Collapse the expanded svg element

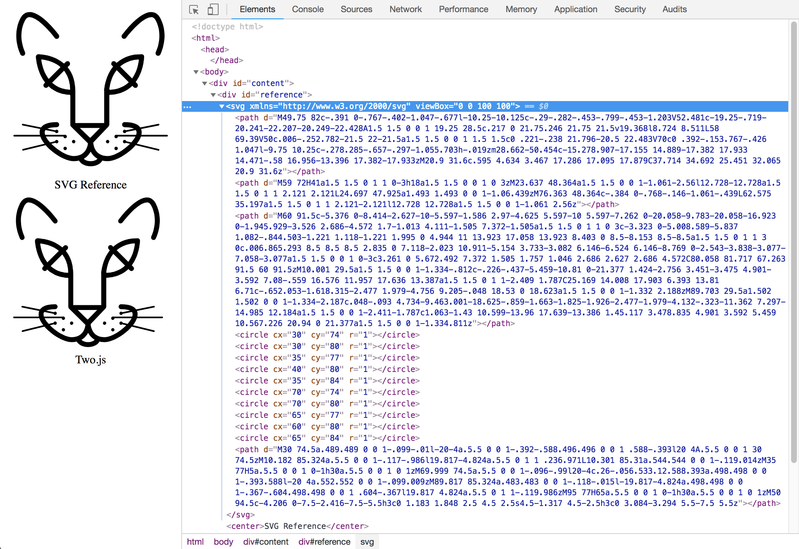pos(222,106)
